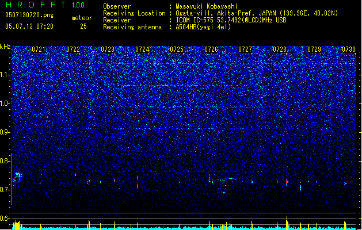
Task: Click the 0724 time marker
Action: (x=142, y=49)
